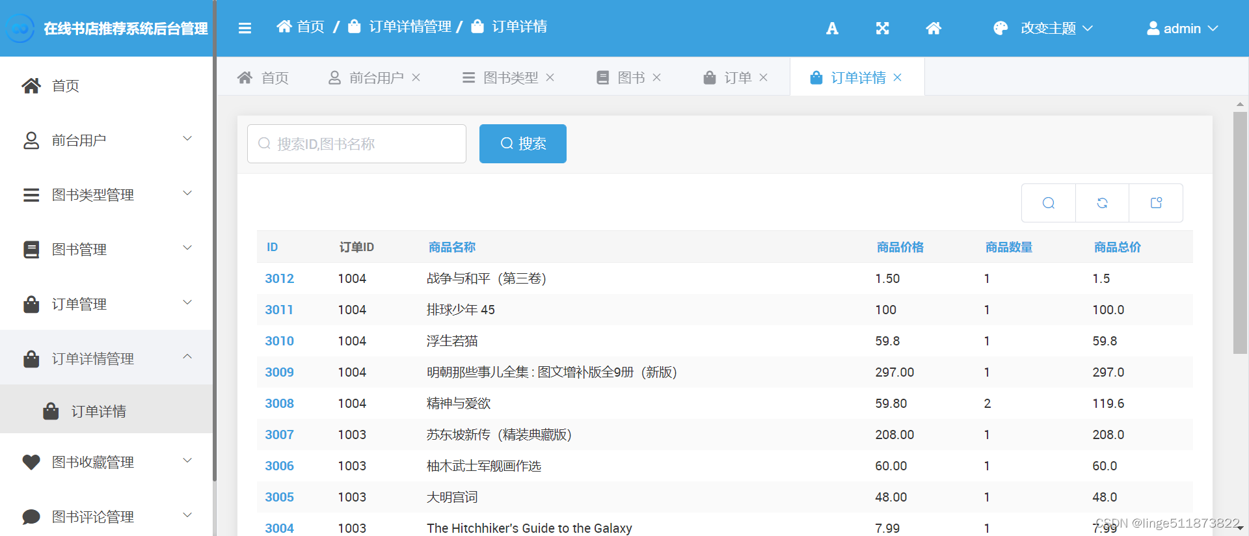Open the admin account dropdown arrow

(x=1213, y=28)
